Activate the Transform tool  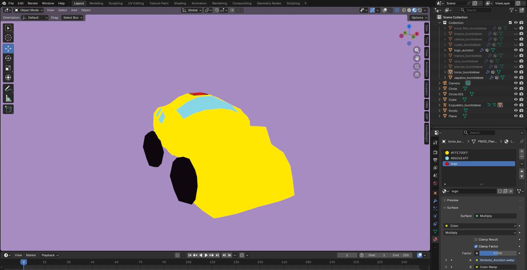(x=8, y=78)
